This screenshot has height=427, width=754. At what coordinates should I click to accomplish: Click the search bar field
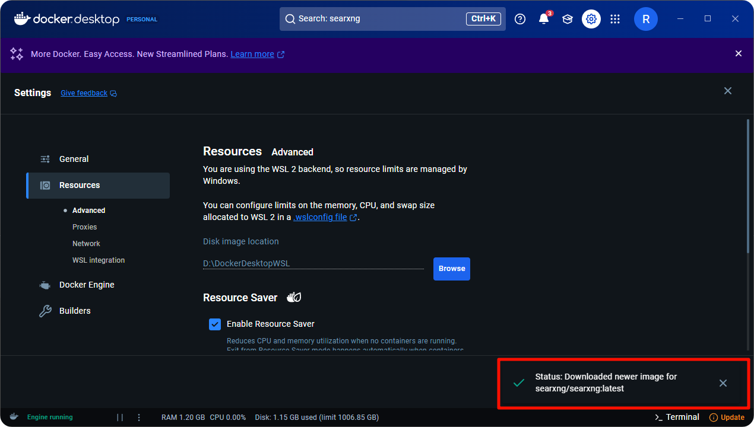coord(380,19)
